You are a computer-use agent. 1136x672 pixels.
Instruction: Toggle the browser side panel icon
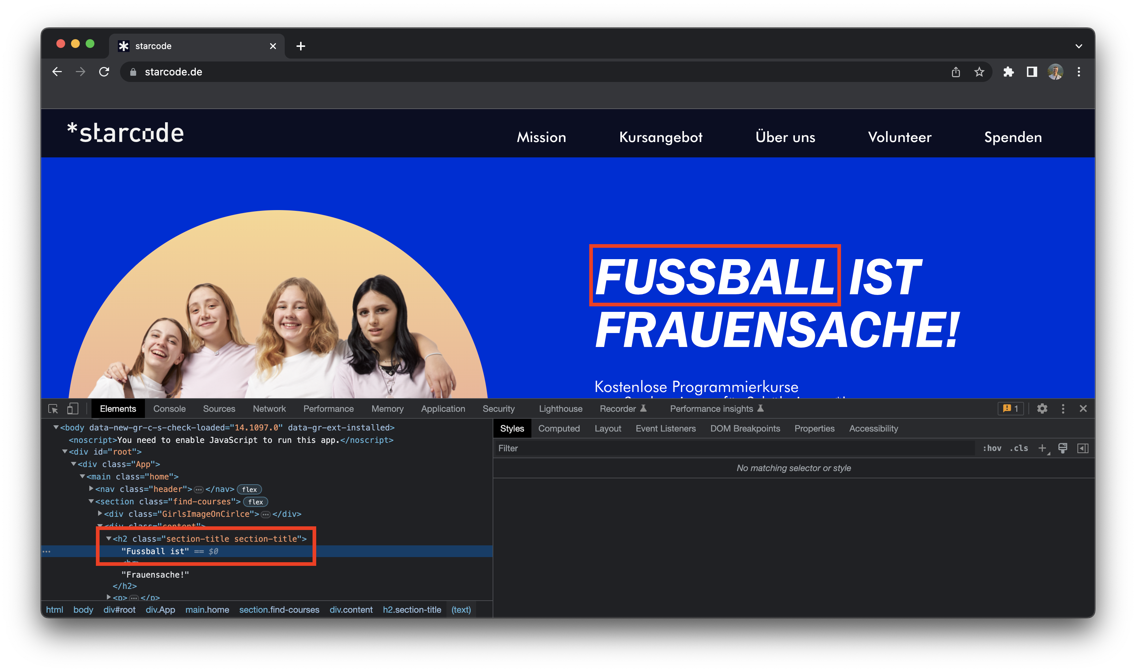pos(1032,71)
